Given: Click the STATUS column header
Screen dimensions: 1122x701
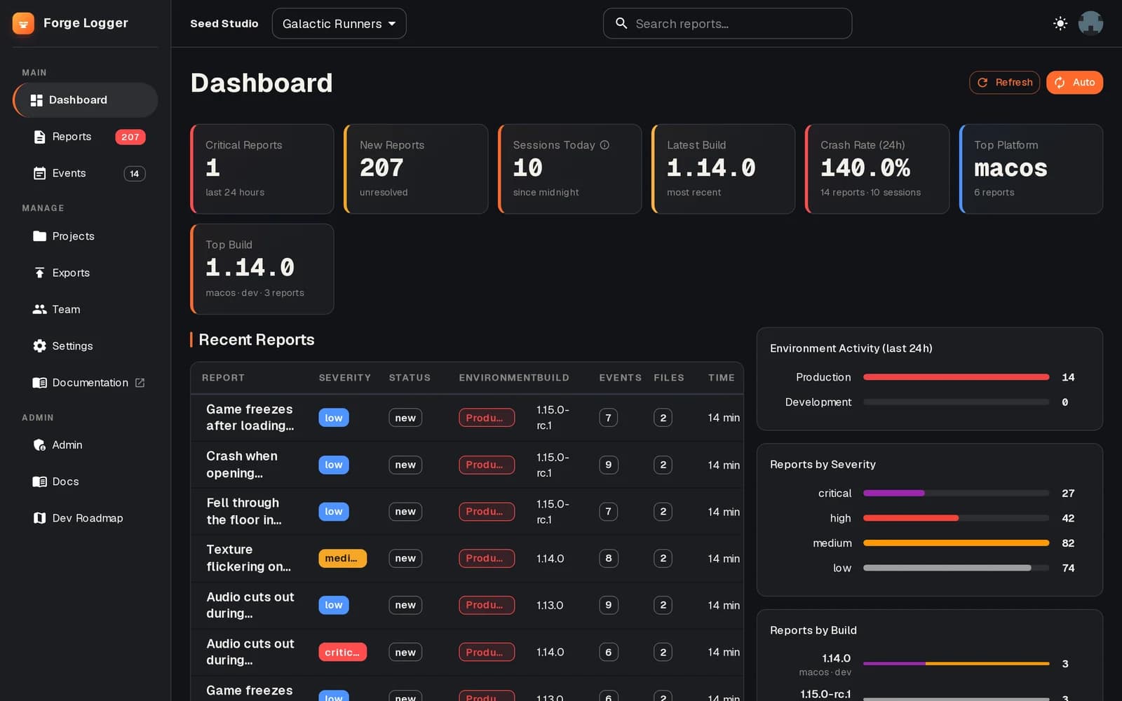Looking at the screenshot, I should tap(410, 378).
